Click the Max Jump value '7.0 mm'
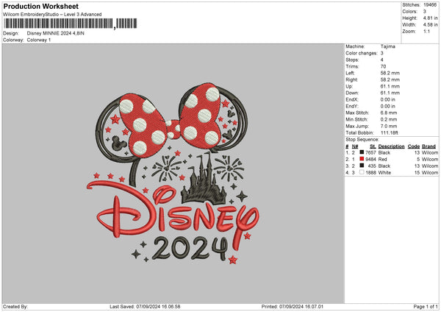441x312 pixels. click(389, 126)
